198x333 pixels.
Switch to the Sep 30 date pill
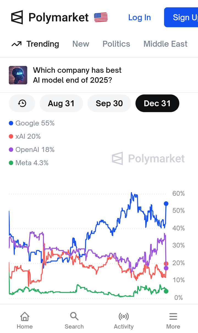[x=109, y=103]
